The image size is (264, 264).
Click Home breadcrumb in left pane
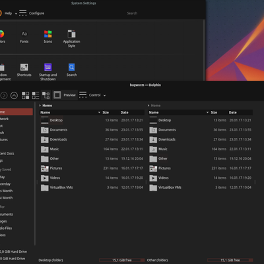pyautogui.click(x=47, y=106)
